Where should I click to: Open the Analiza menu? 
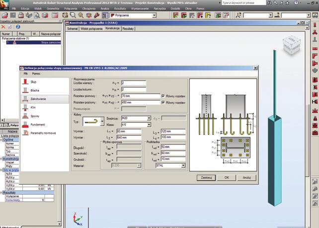click(x=105, y=8)
